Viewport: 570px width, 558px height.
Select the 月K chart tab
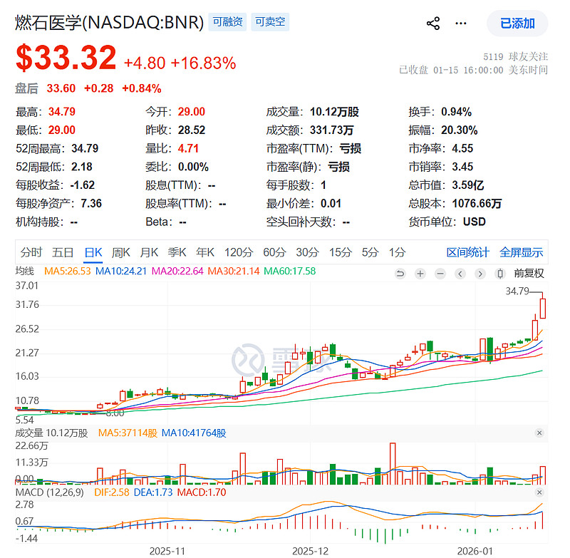[149, 252]
